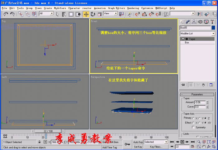This screenshot has height=150, width=218.
Task: Click the Box05 object color swatch
Action: point(213,28)
